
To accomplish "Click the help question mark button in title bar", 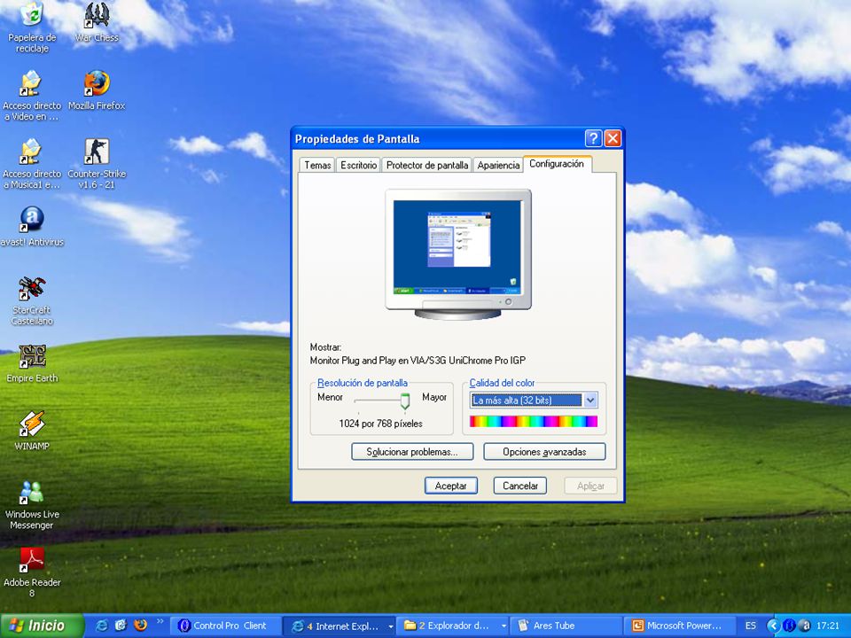I will click(593, 138).
